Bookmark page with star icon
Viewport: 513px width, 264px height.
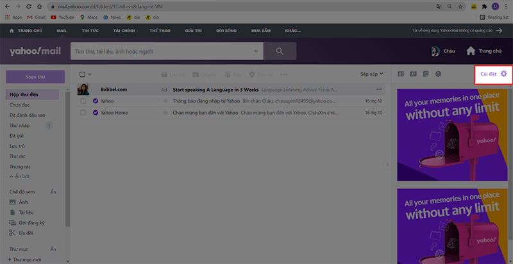460,6
